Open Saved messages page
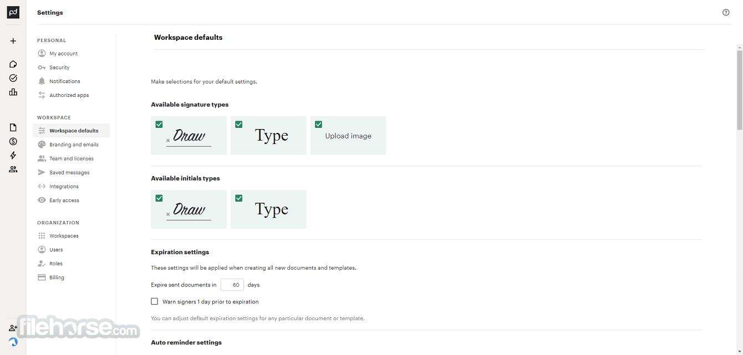 [69, 173]
